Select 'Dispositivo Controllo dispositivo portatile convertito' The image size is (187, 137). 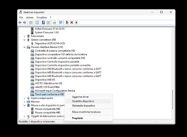click(x=63, y=65)
